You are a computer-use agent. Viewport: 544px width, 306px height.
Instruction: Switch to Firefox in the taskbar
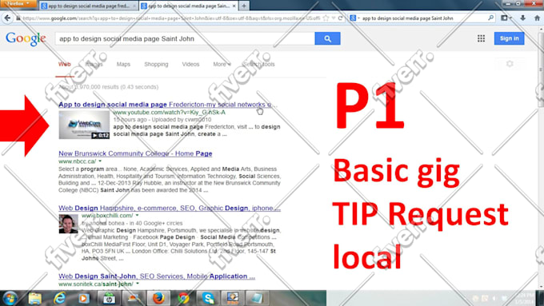click(158, 298)
